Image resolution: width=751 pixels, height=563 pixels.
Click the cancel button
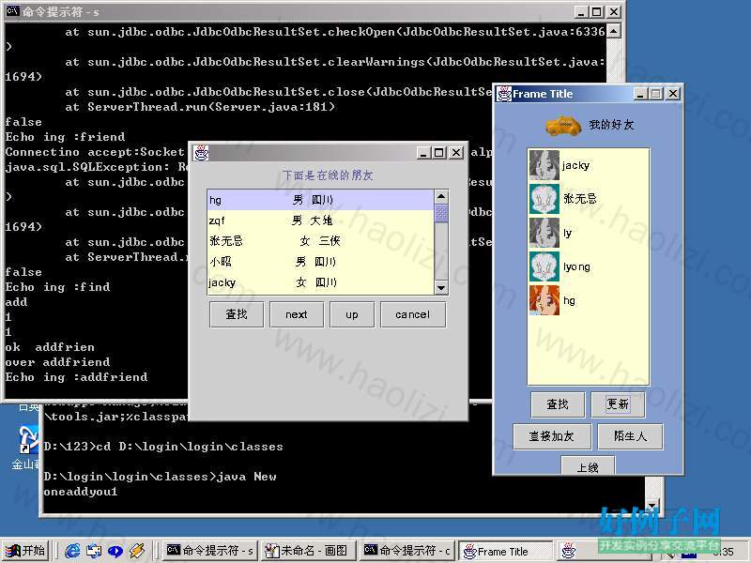point(413,314)
